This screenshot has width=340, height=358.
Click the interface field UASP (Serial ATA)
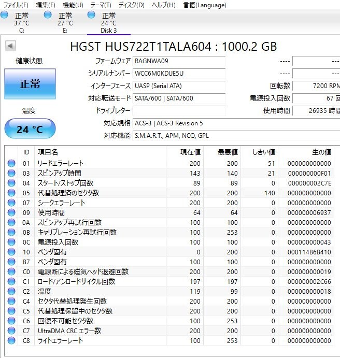(179, 86)
